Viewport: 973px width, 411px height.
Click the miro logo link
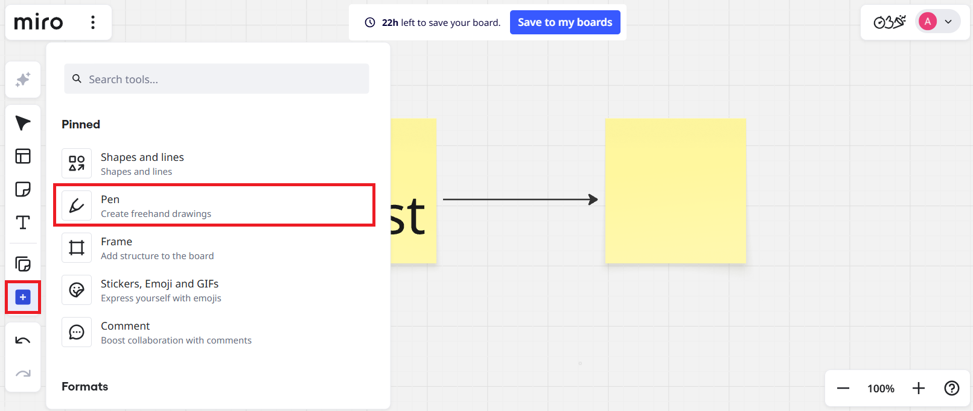click(37, 22)
